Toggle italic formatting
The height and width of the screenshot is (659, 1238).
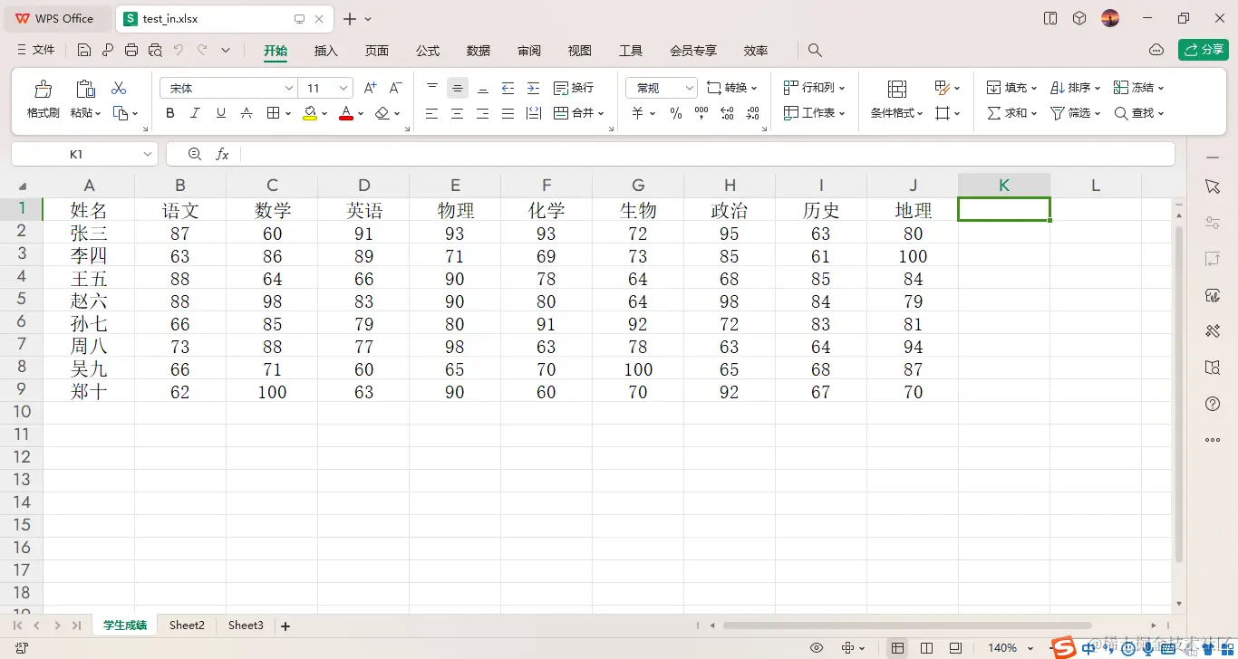click(194, 112)
